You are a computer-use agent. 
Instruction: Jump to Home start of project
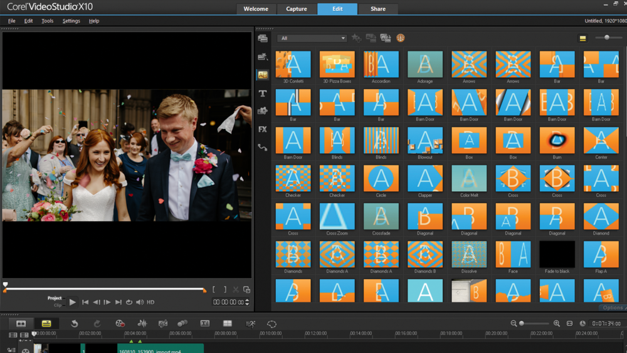(85, 302)
